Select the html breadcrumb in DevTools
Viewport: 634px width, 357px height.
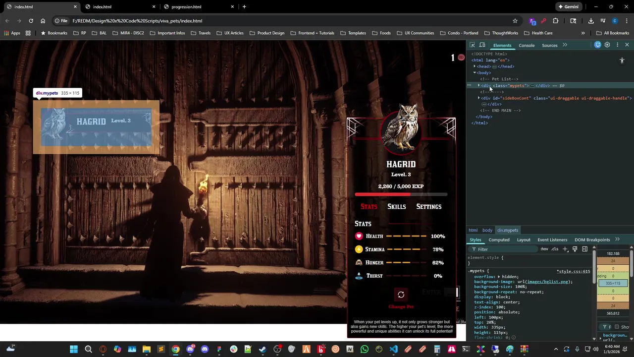(473, 230)
